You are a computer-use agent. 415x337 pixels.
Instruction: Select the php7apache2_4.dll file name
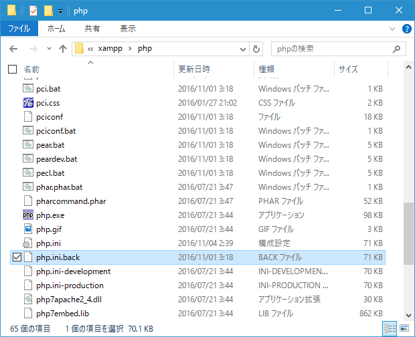[69, 299]
